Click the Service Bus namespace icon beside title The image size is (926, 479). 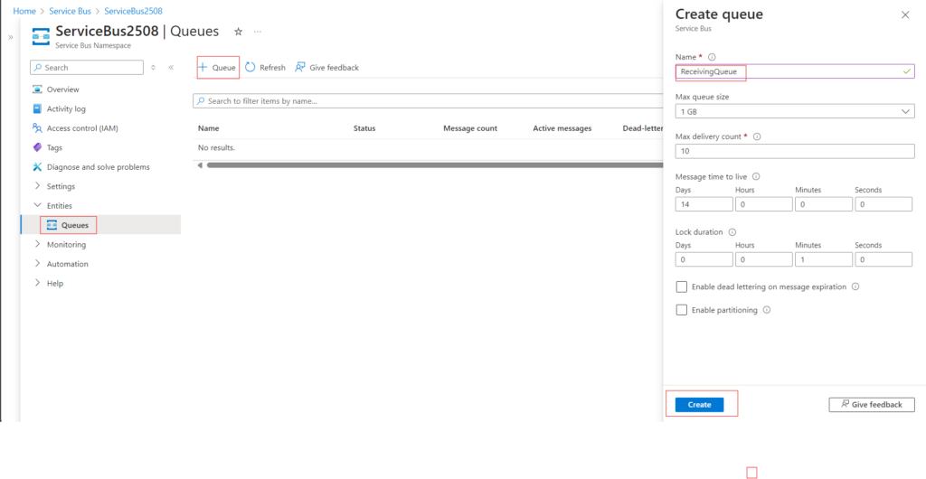click(41, 35)
